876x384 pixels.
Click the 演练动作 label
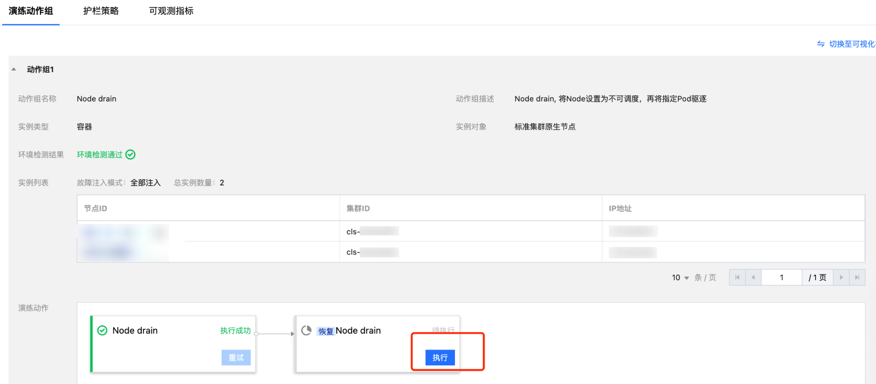(33, 308)
